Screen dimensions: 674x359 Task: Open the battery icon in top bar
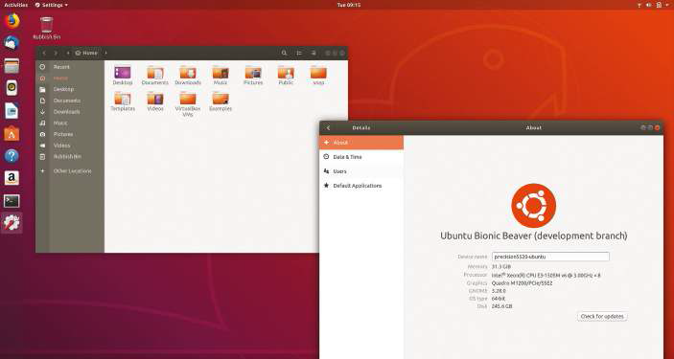(x=659, y=5)
